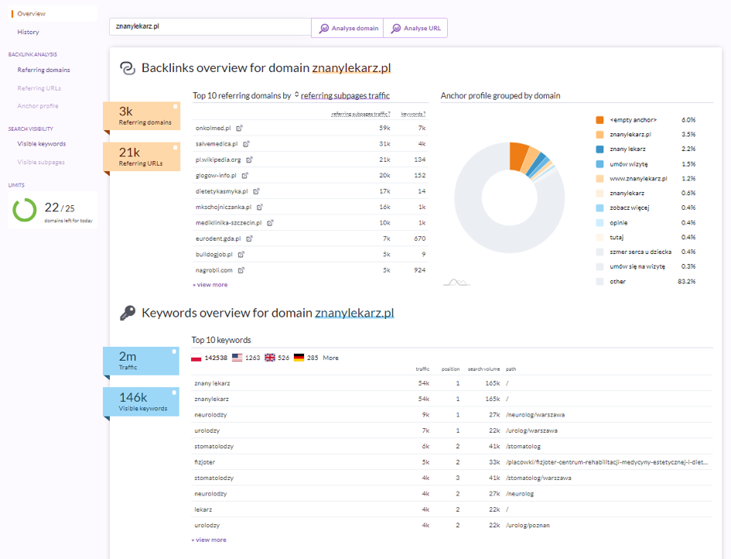Select the onkolmed.pl domain name

[x=213, y=128]
